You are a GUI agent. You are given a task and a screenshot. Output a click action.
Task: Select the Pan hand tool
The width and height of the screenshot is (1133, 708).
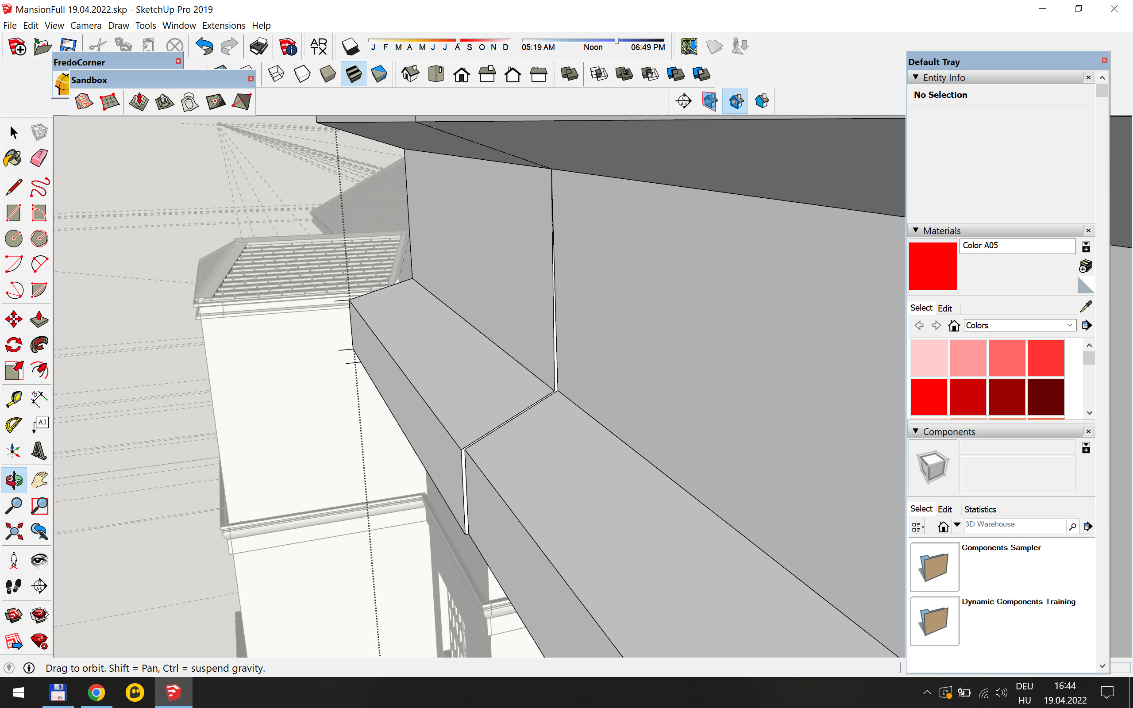pyautogui.click(x=39, y=480)
